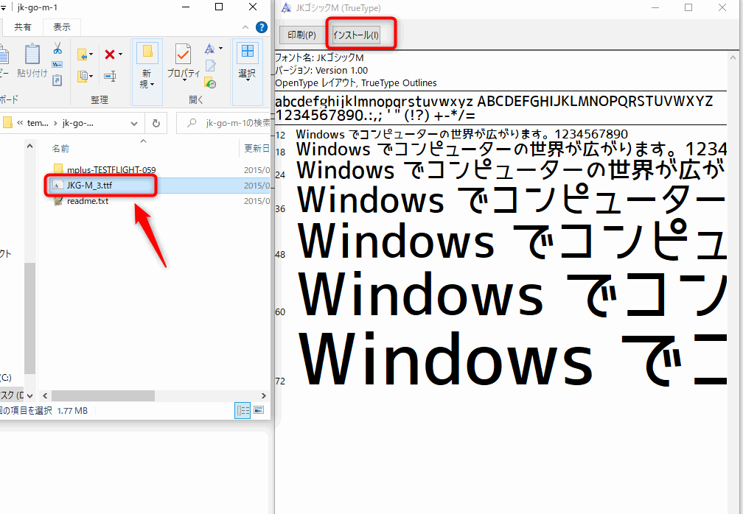Click the Copy path icon in the ribbon
The height and width of the screenshot is (514, 743).
coord(57,64)
